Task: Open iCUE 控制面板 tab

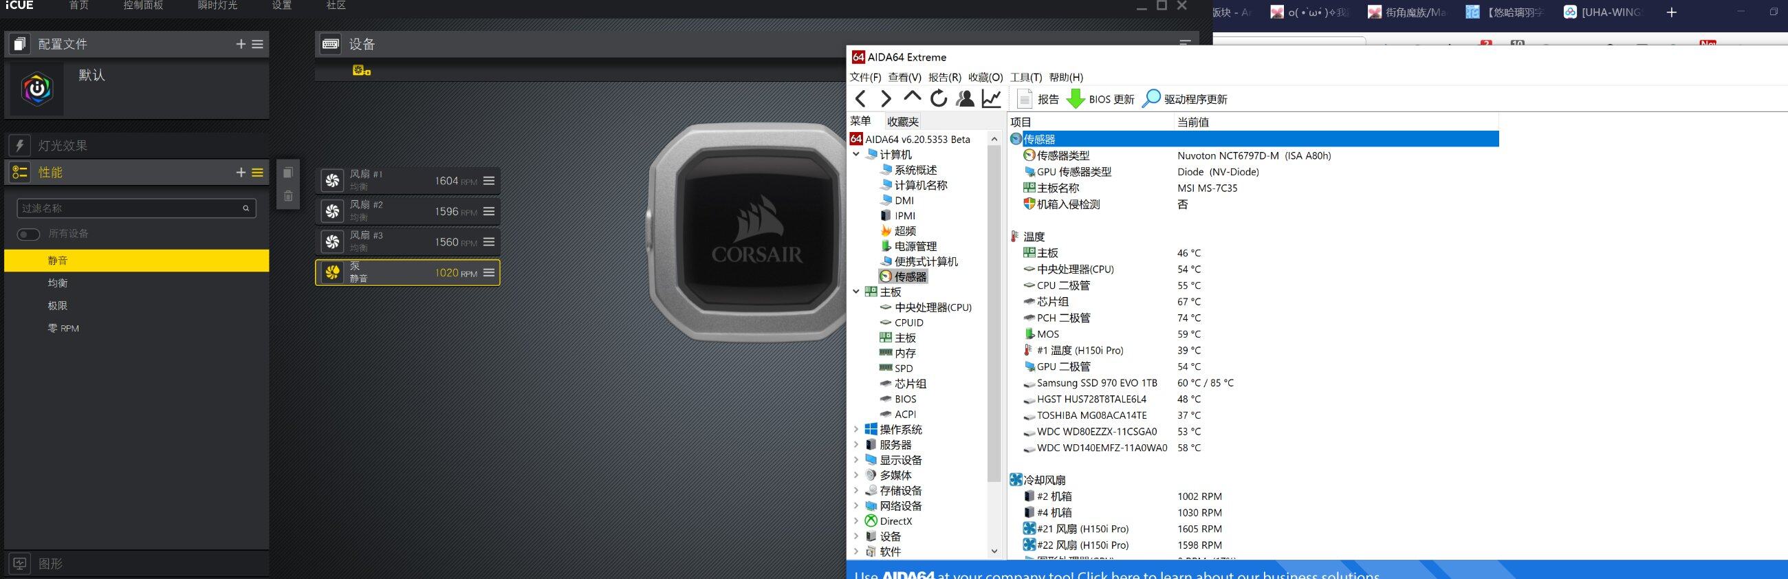Action: pyautogui.click(x=143, y=6)
